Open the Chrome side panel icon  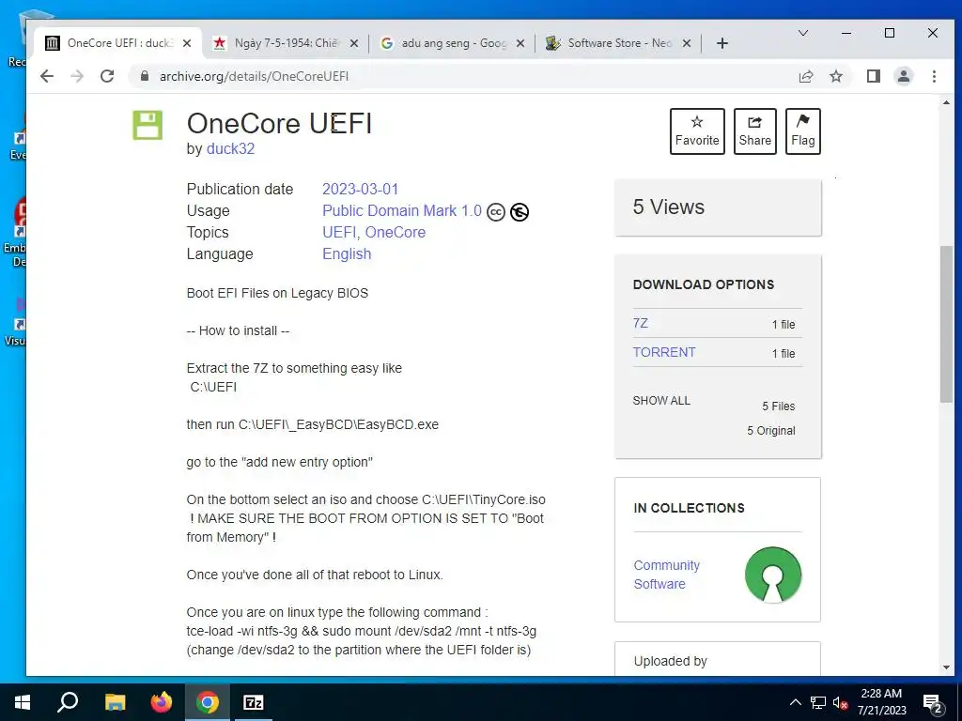click(873, 76)
